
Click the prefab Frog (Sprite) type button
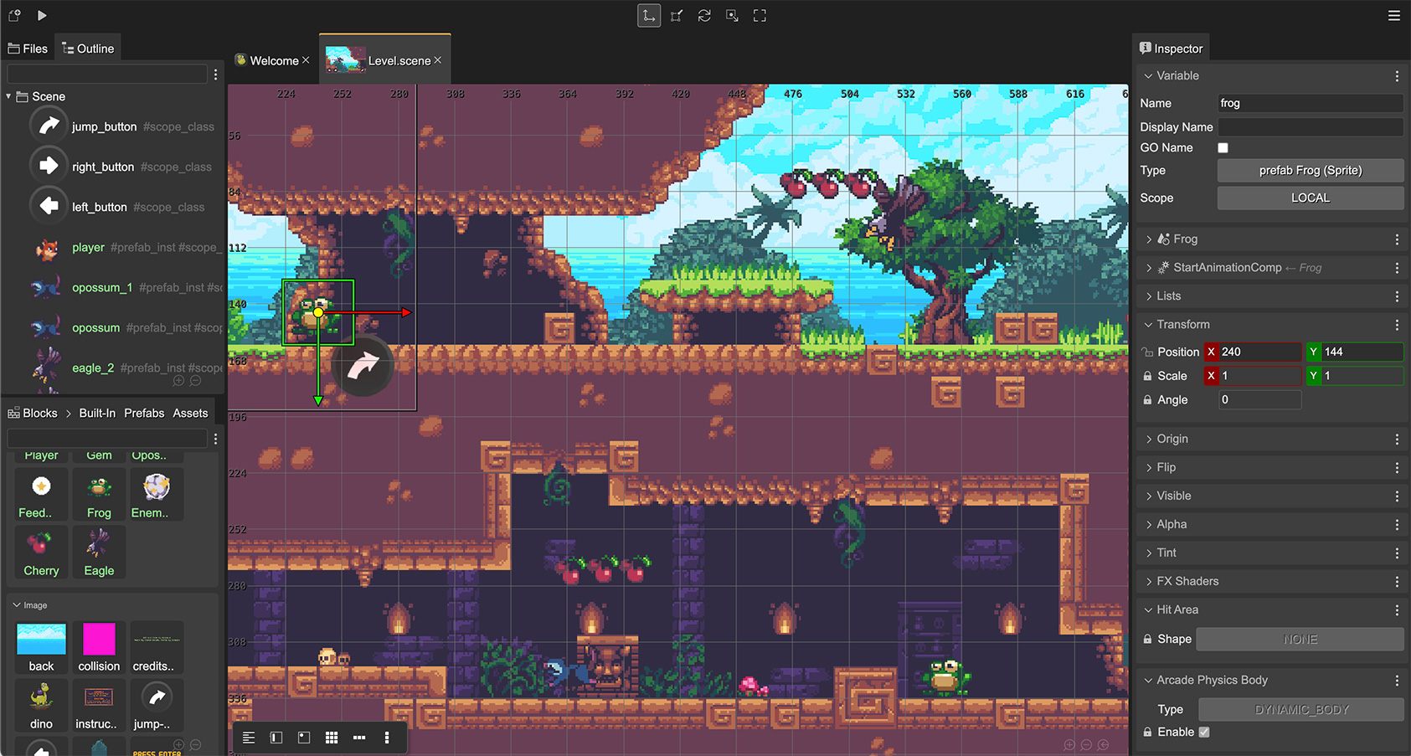[1309, 170]
